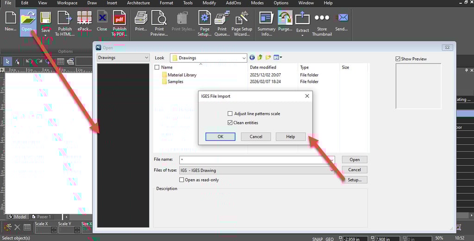Expand the Files of type dropdown

[x=332, y=170]
